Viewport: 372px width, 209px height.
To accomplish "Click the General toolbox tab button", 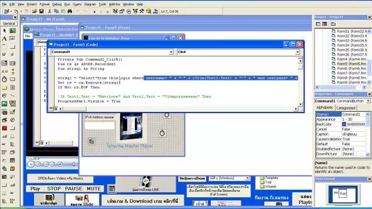I will [9, 23].
